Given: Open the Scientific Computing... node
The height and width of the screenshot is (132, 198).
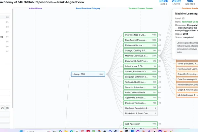Looking at the screenshot, I should point(187,74).
